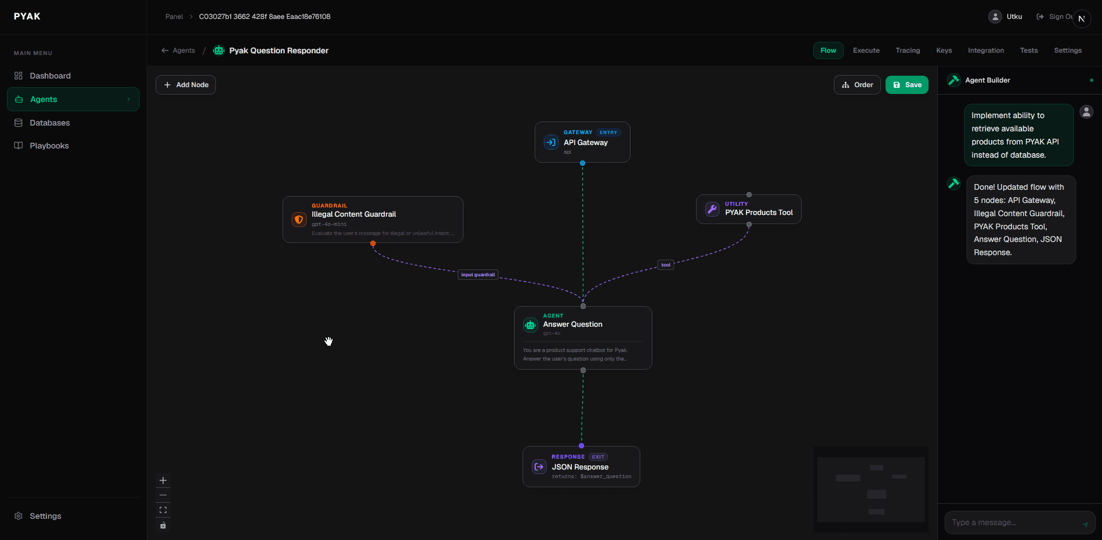The width and height of the screenshot is (1102, 540).
Task: Open Playbooks from the sidebar
Action: click(73, 146)
